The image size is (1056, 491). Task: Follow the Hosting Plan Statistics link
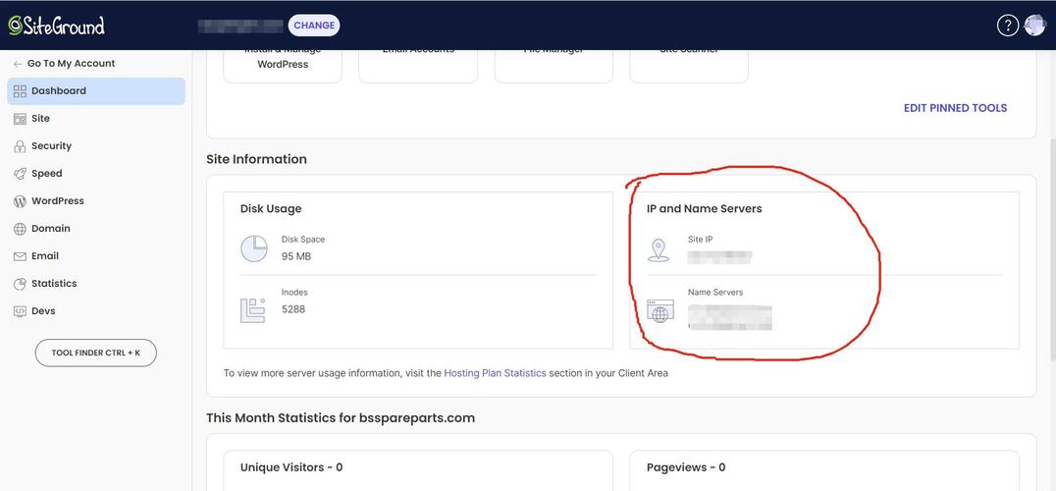[495, 372]
